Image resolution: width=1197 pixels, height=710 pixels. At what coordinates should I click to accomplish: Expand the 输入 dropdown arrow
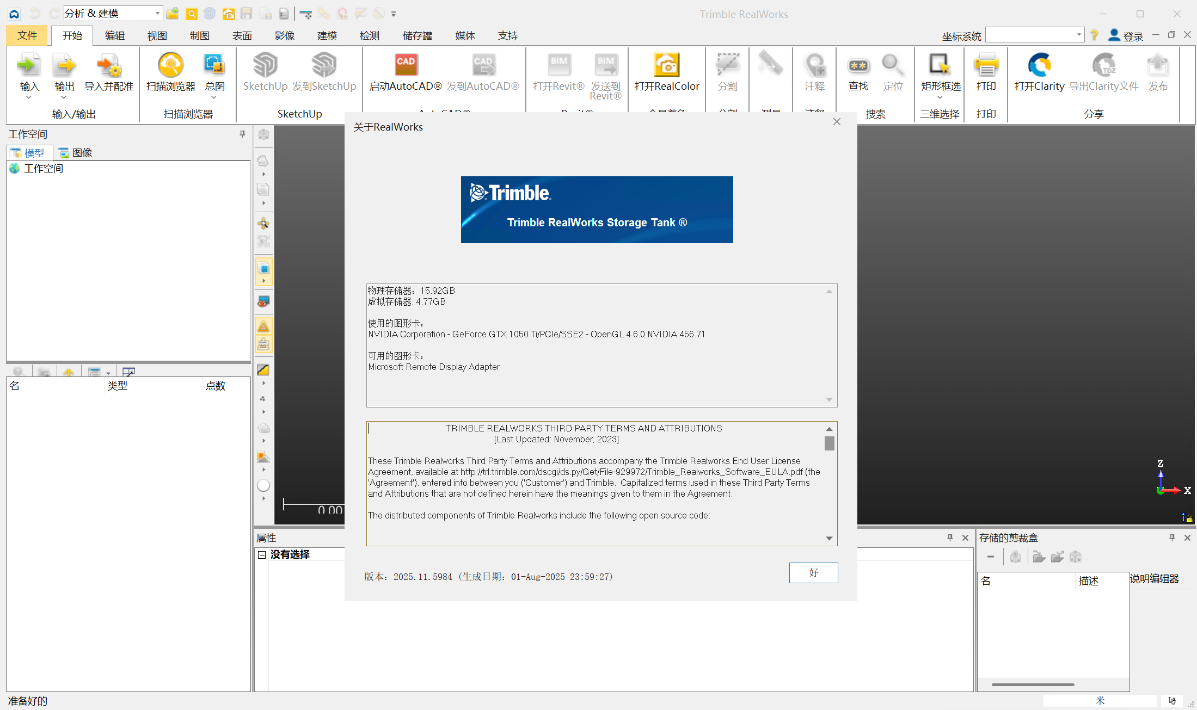tap(29, 97)
